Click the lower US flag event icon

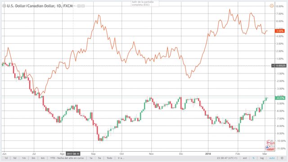[x=270, y=148]
